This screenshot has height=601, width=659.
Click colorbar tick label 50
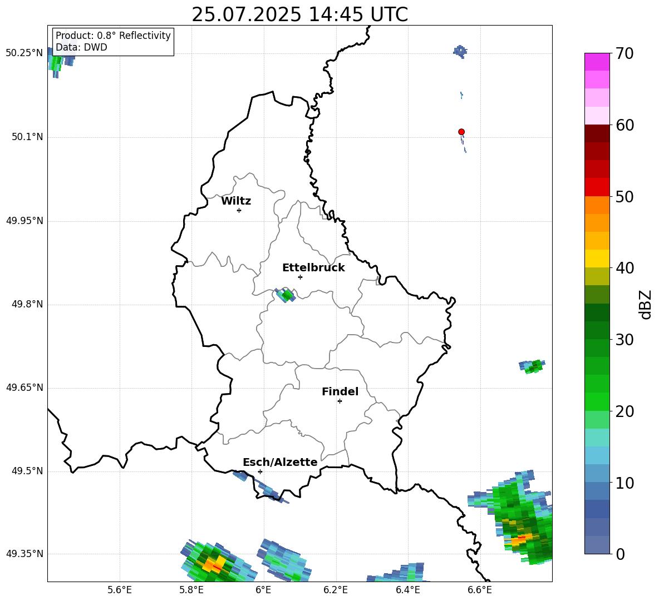click(624, 197)
